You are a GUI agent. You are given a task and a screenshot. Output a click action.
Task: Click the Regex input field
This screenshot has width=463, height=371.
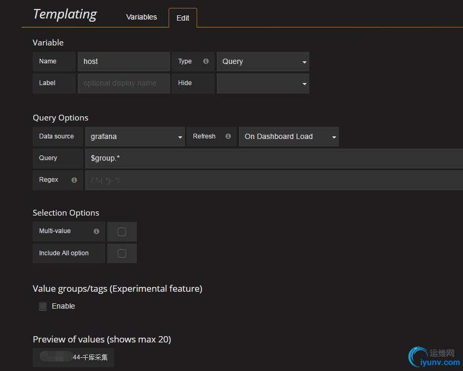tap(274, 180)
